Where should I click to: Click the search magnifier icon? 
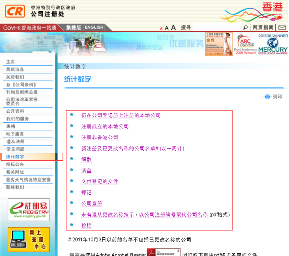tap(245, 27)
